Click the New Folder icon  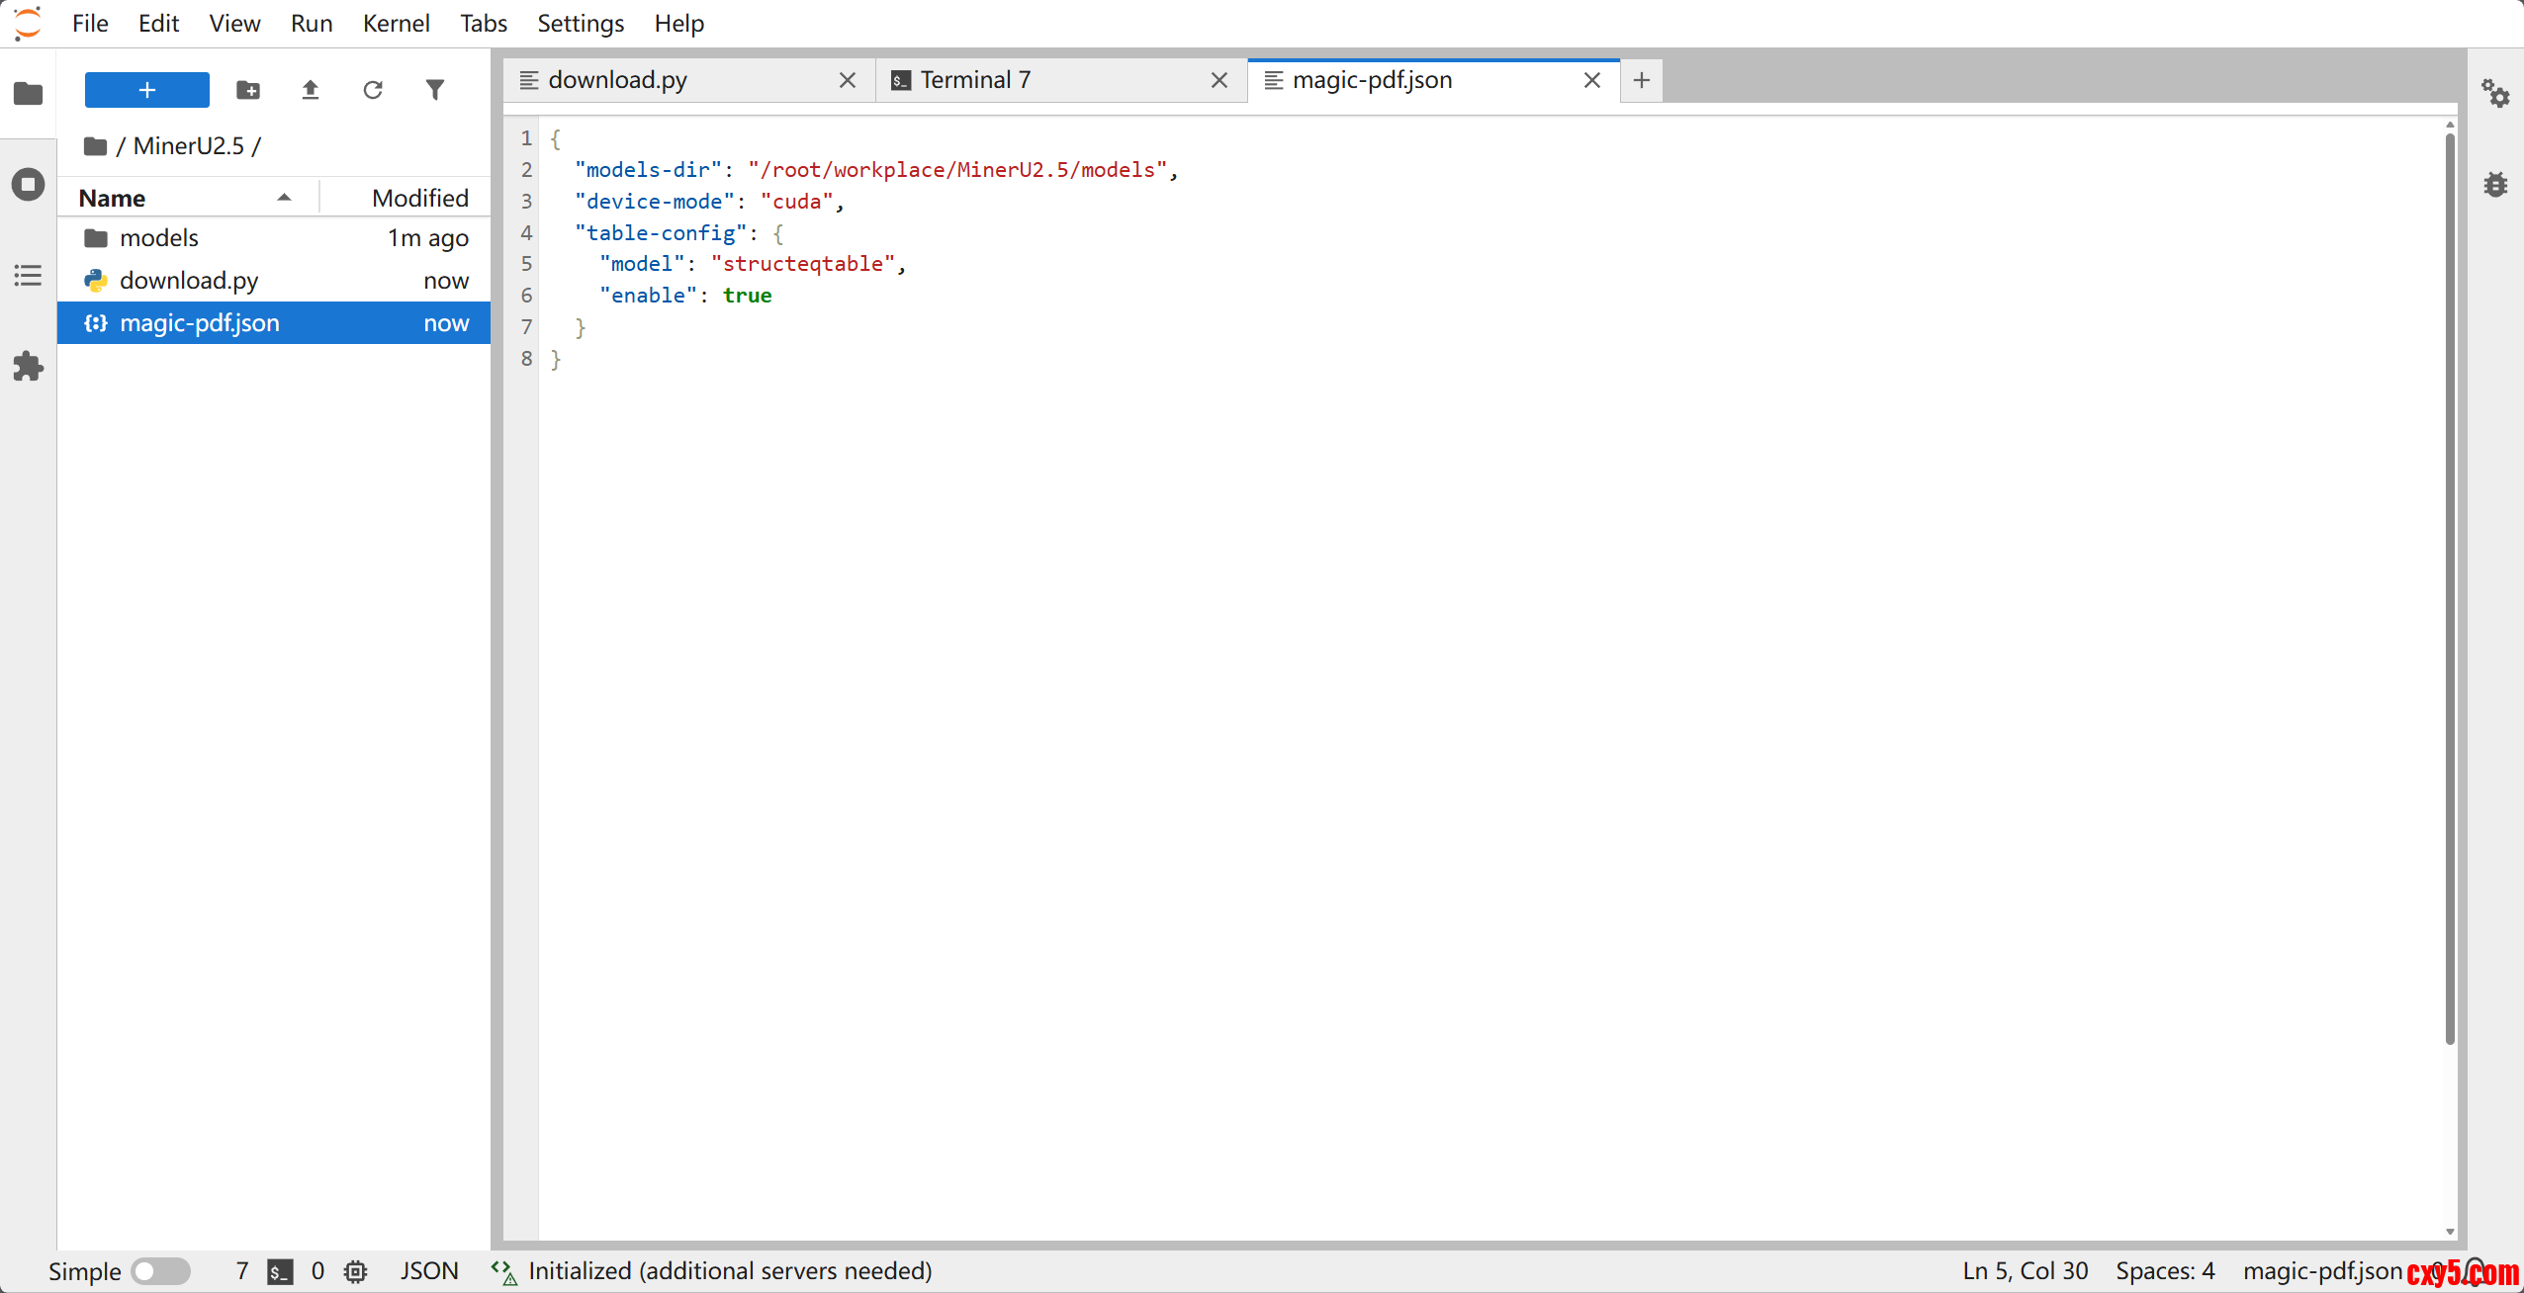(x=248, y=90)
